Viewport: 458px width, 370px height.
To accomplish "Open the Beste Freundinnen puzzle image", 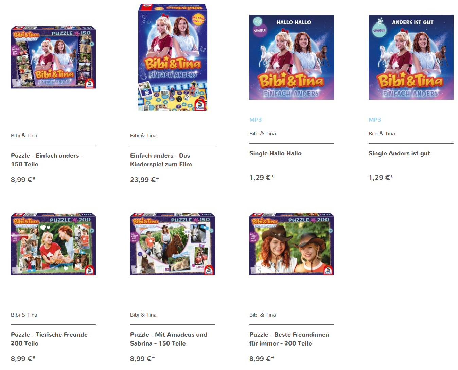I will point(292,244).
